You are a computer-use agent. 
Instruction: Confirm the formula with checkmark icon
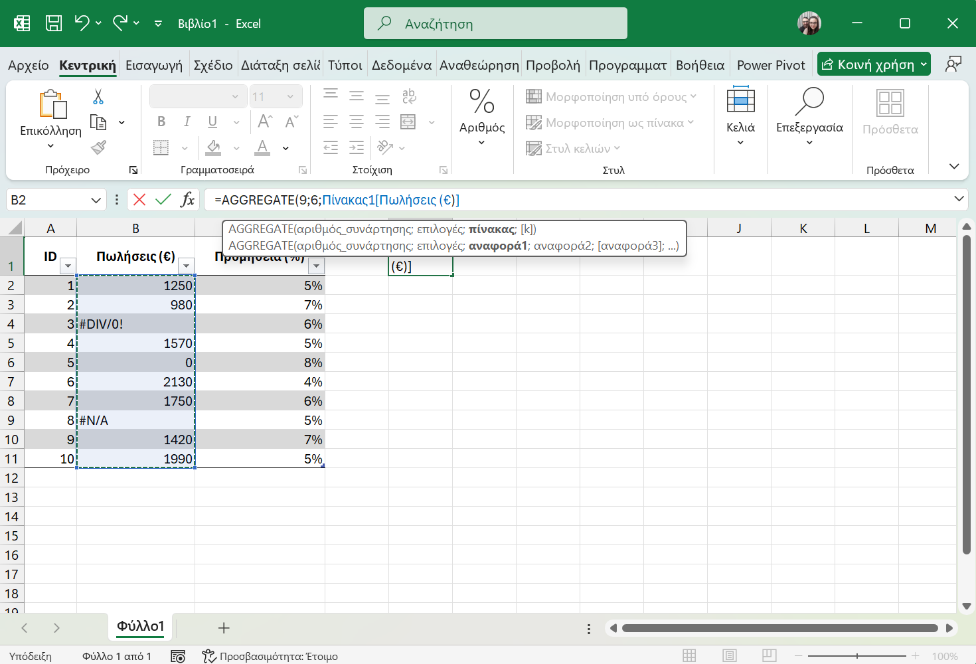(x=163, y=200)
